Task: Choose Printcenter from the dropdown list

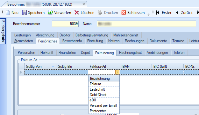Action: pos(104,111)
